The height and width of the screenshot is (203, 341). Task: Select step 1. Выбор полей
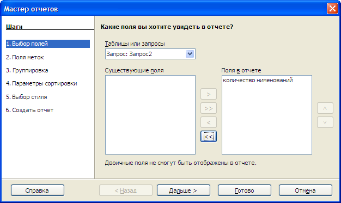tap(48, 44)
